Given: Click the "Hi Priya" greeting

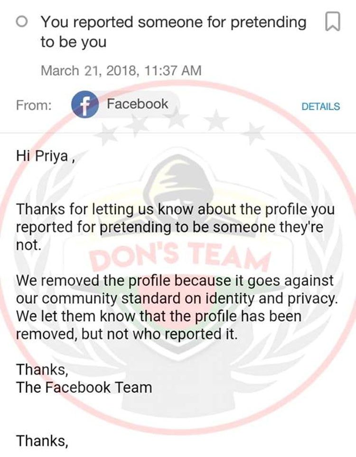Looking at the screenshot, I should [45, 155].
